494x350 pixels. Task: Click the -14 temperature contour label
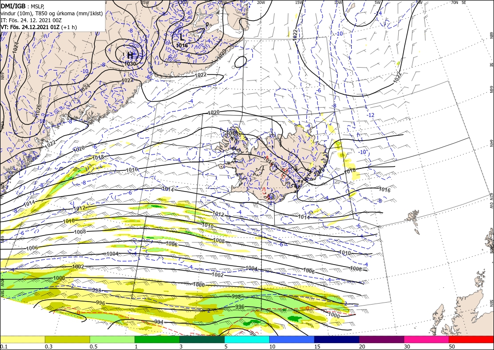(378, 13)
